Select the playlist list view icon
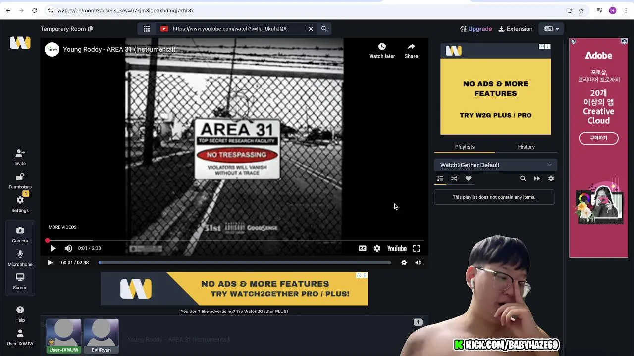The width and height of the screenshot is (634, 356). point(440,178)
